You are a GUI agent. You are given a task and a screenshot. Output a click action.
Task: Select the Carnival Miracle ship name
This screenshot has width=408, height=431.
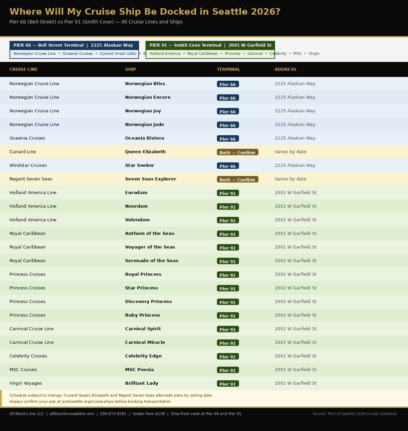[145, 342]
